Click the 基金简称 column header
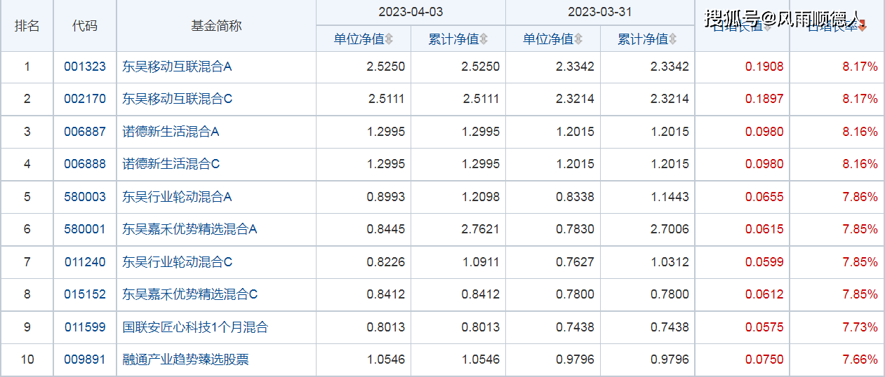 216,26
